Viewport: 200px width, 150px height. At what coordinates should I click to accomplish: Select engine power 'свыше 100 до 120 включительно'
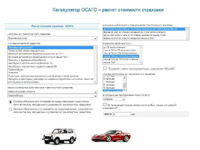click(x=121, y=56)
